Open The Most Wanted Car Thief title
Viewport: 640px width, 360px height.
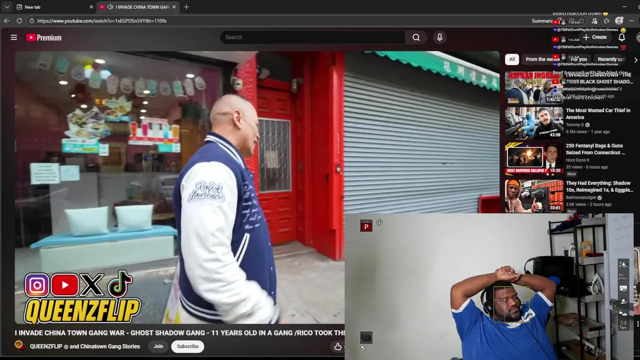point(598,114)
